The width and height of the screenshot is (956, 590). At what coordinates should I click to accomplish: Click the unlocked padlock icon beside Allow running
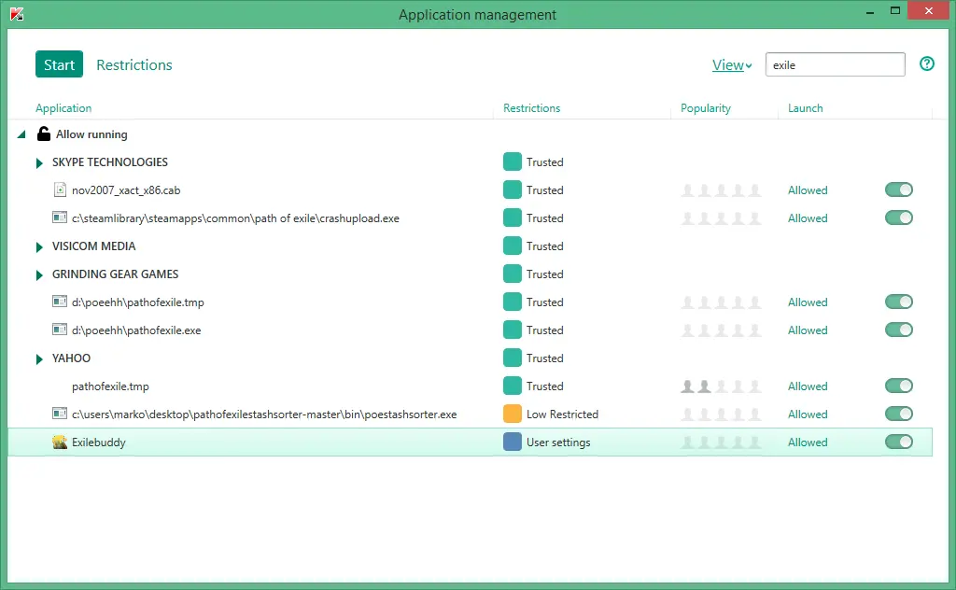coord(43,133)
